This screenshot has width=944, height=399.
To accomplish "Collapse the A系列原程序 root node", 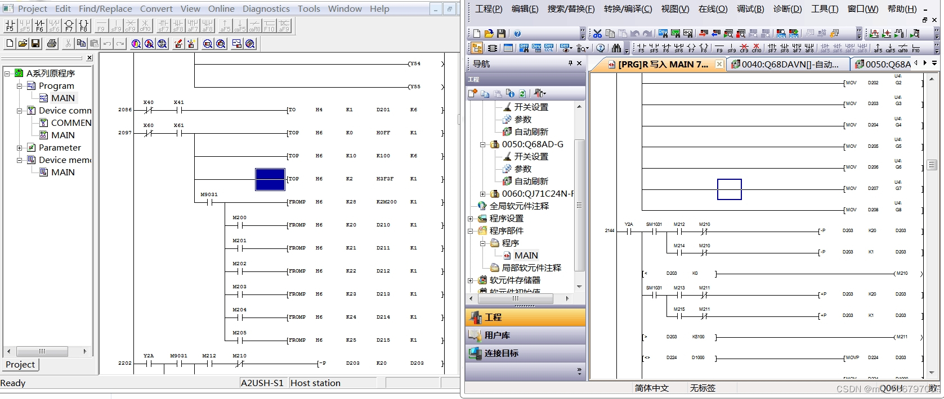I will point(7,73).
